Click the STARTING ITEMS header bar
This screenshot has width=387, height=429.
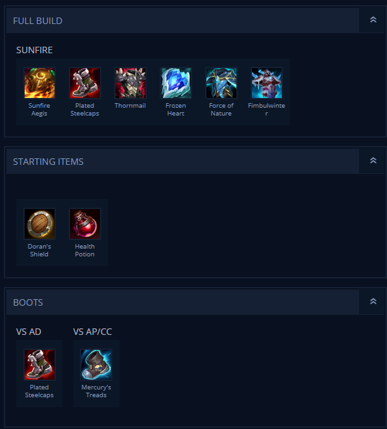[182, 162]
